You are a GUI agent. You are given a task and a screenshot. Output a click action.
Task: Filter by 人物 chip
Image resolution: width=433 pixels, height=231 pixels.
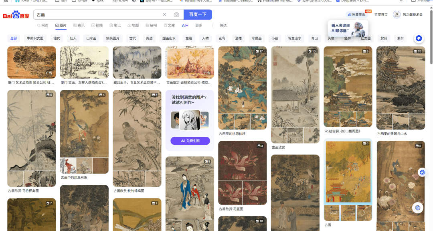click(x=205, y=38)
